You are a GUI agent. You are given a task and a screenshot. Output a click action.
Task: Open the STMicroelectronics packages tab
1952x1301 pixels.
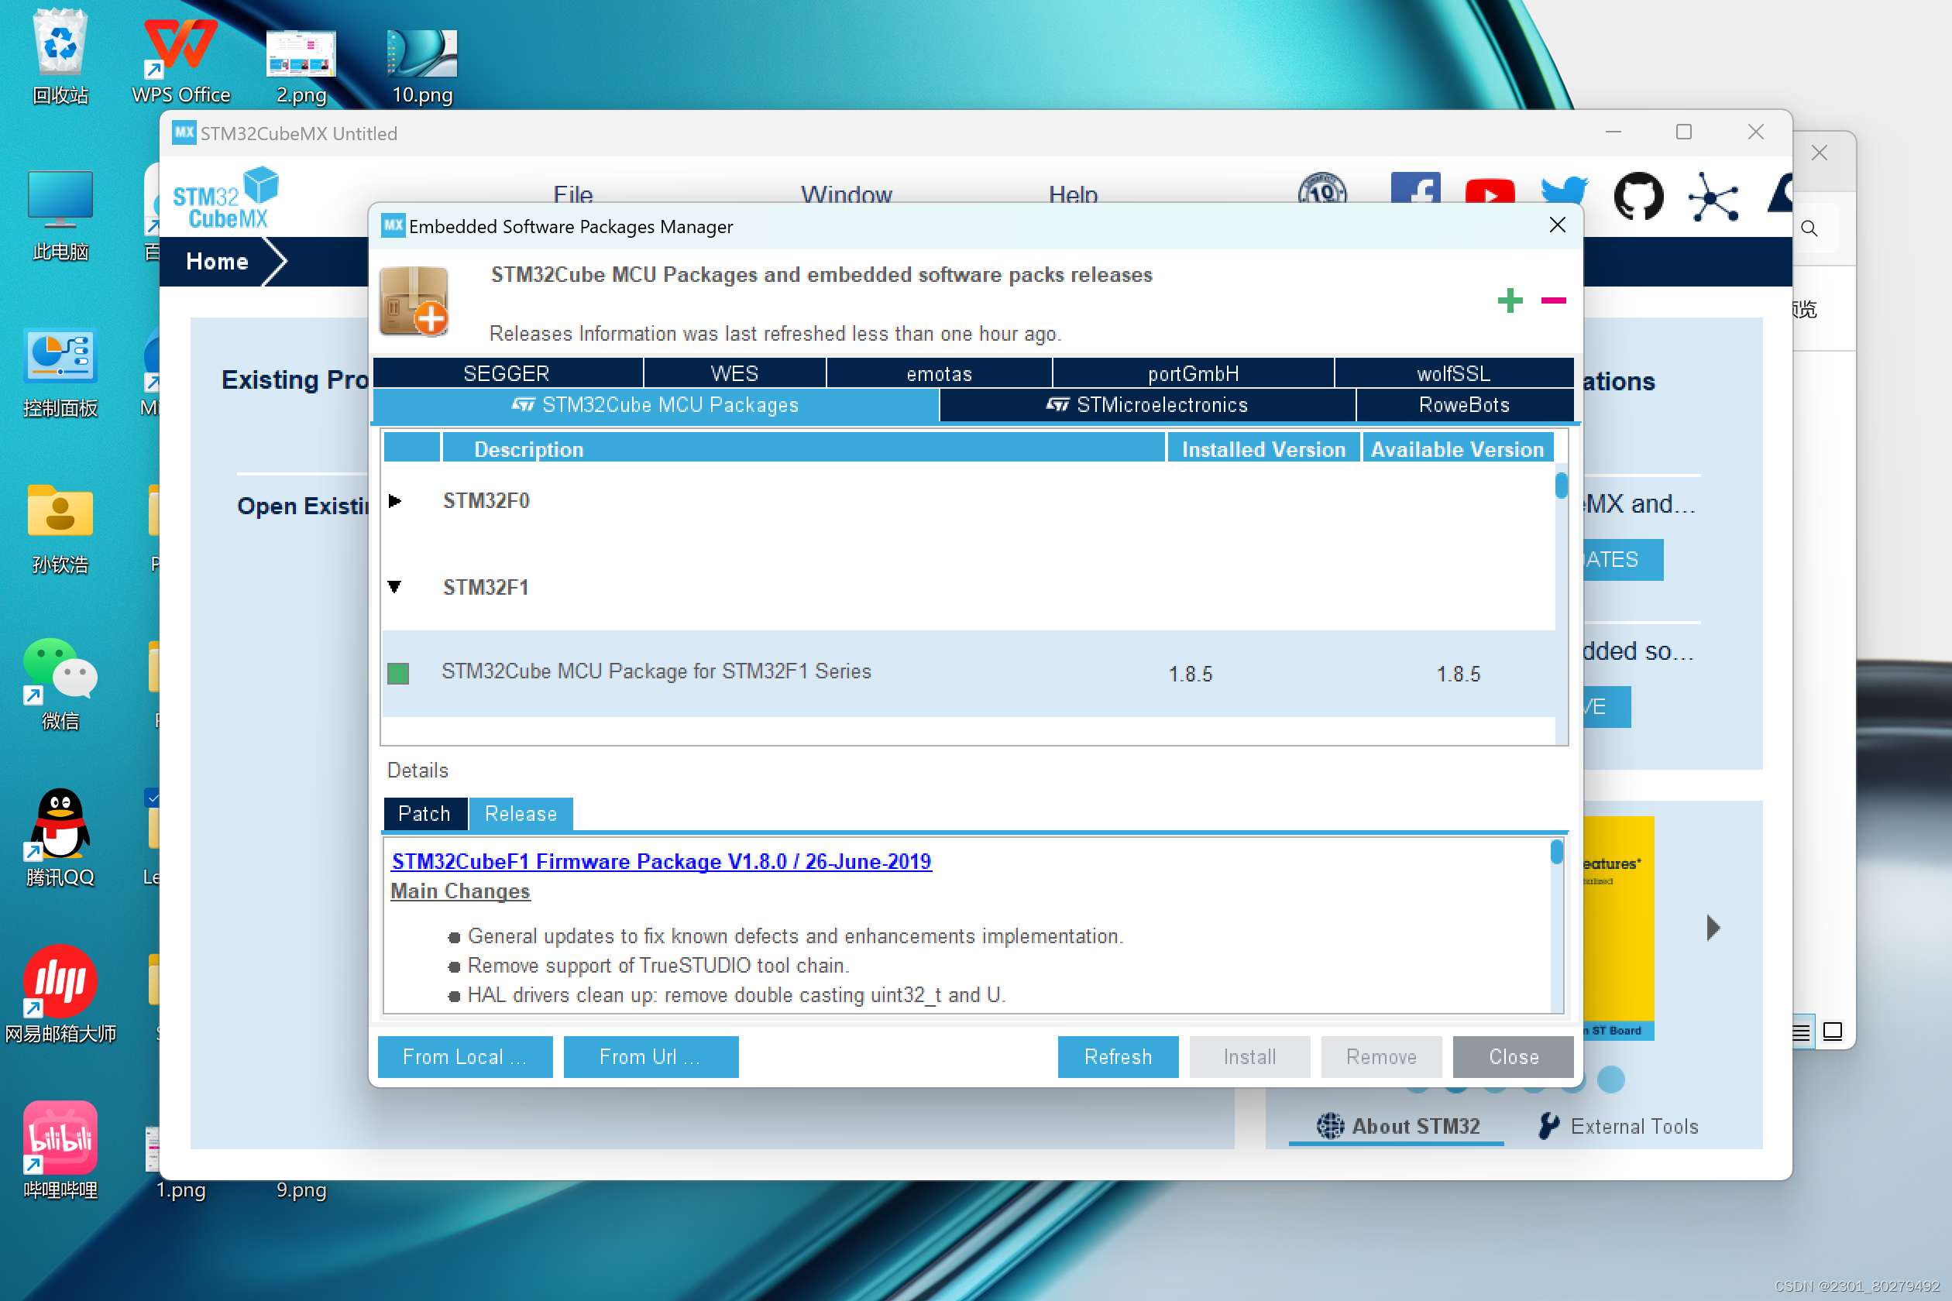1150,405
